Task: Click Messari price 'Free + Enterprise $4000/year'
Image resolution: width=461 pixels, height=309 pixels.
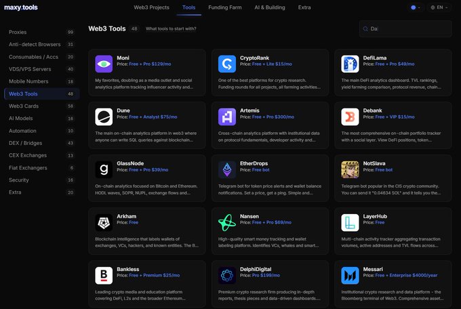Action: click(x=406, y=276)
